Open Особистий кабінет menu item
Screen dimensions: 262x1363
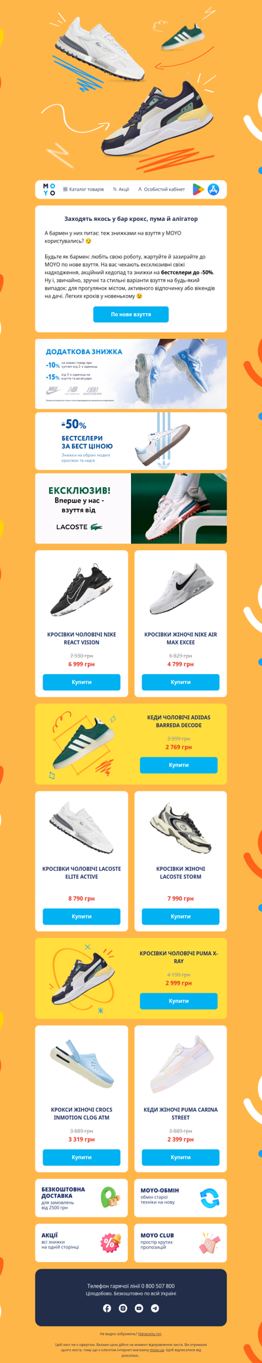(x=161, y=189)
